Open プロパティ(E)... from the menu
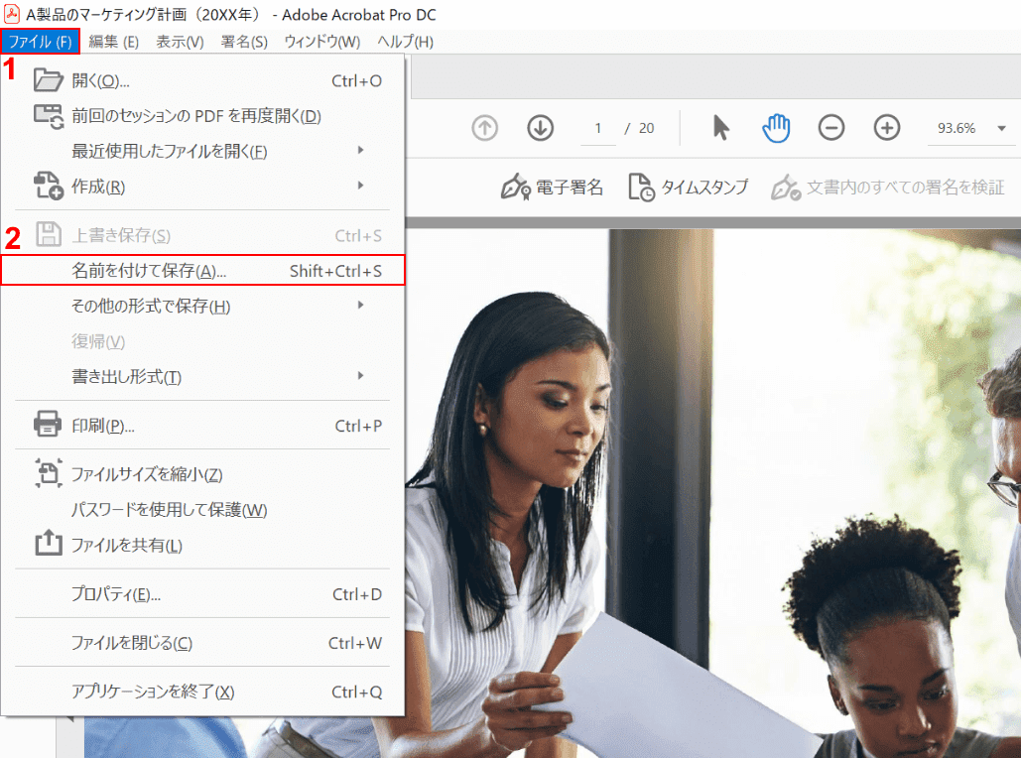 click(202, 594)
